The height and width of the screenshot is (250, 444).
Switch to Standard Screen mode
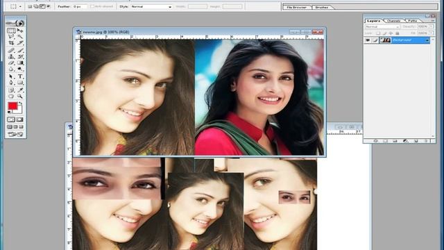[x=10, y=126]
